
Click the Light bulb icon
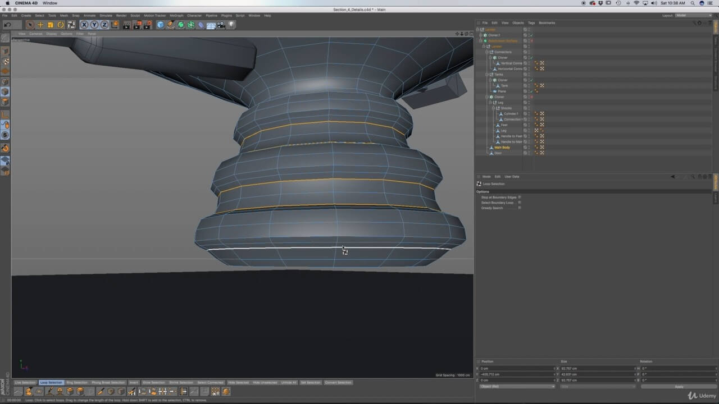[x=231, y=25]
